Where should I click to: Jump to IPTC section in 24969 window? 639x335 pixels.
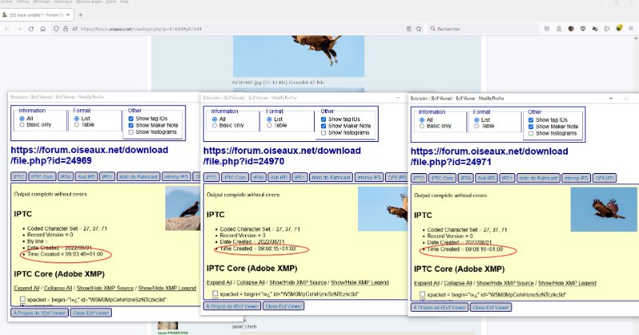coord(18,176)
